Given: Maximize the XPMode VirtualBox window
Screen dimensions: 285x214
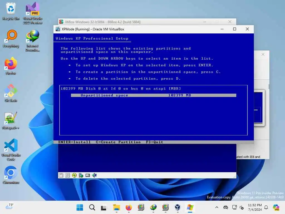Looking at the screenshot, I should tap(235, 29).
